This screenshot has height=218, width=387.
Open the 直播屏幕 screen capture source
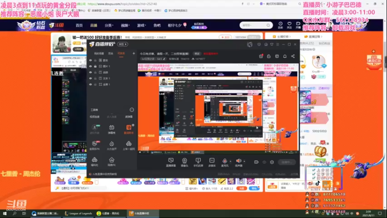tap(171, 162)
